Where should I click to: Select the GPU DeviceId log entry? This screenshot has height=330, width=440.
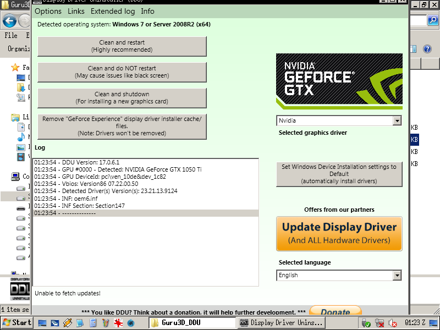tap(146, 177)
